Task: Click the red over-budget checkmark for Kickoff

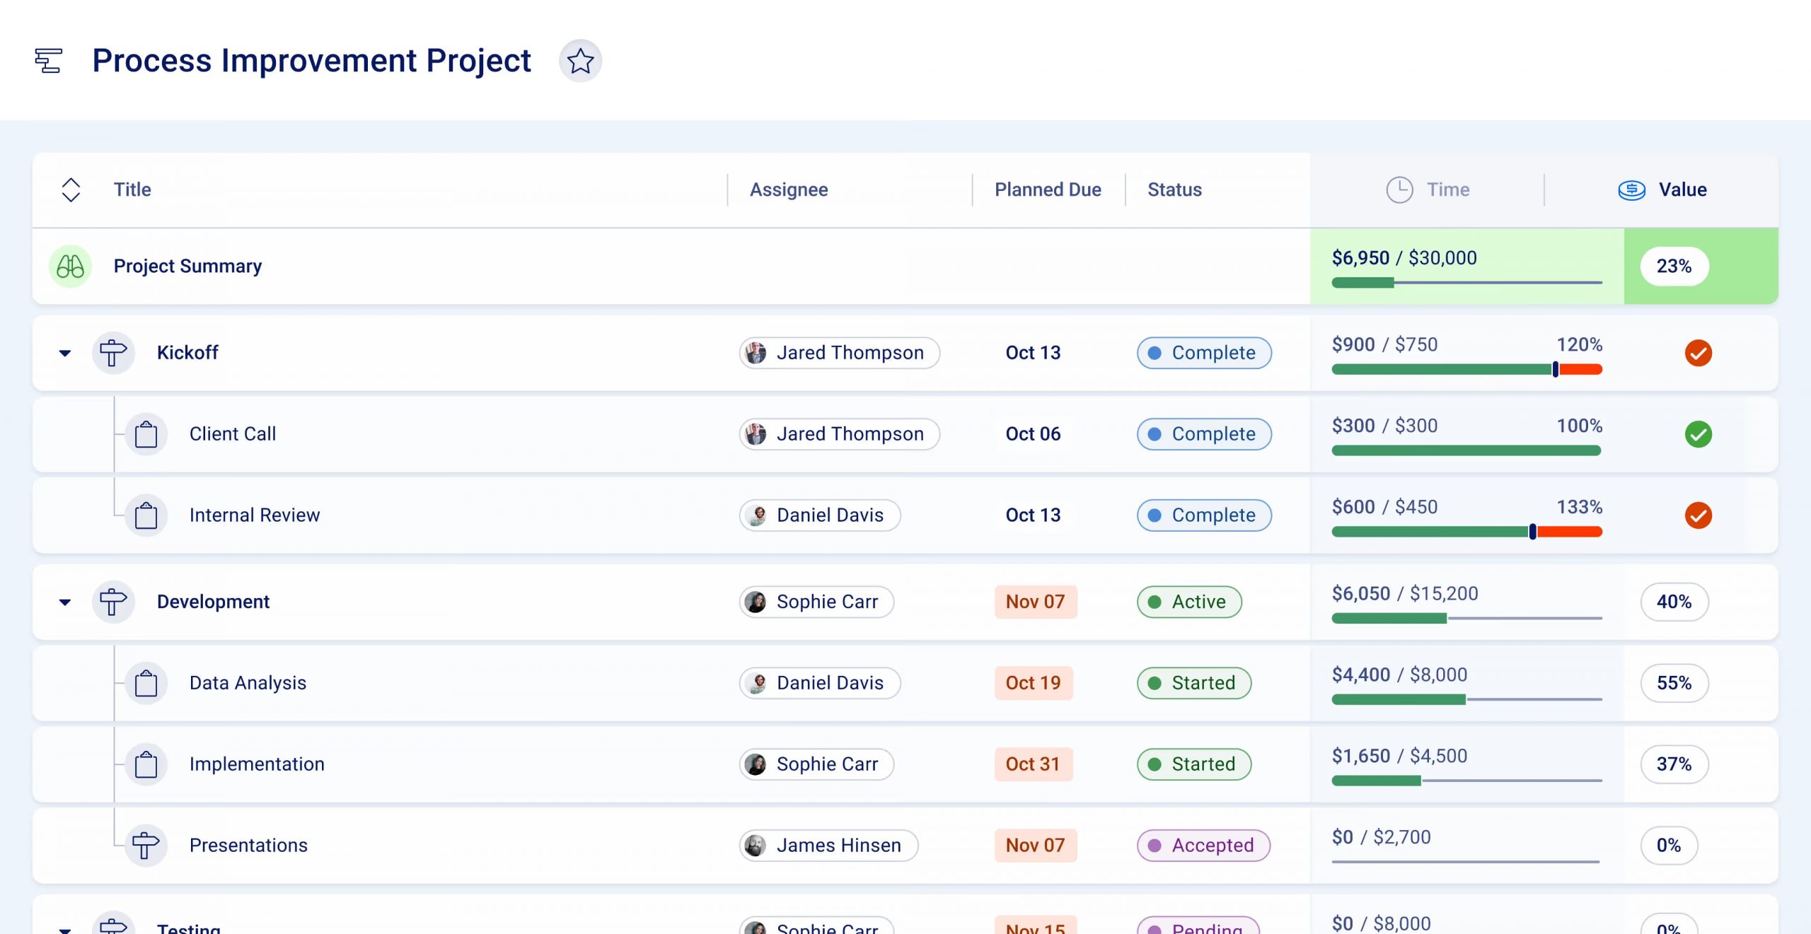Action: [1698, 352]
